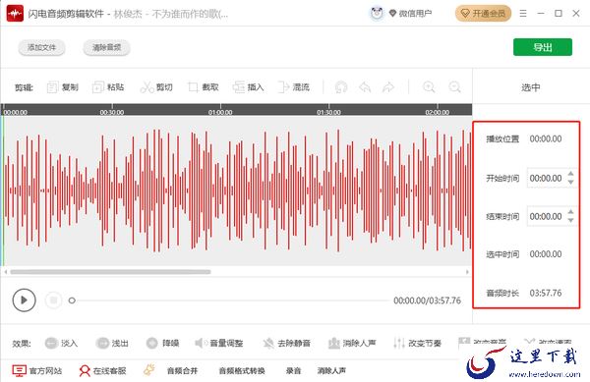Click 开通会员 membership button
This screenshot has height=382, width=590.
(x=483, y=14)
